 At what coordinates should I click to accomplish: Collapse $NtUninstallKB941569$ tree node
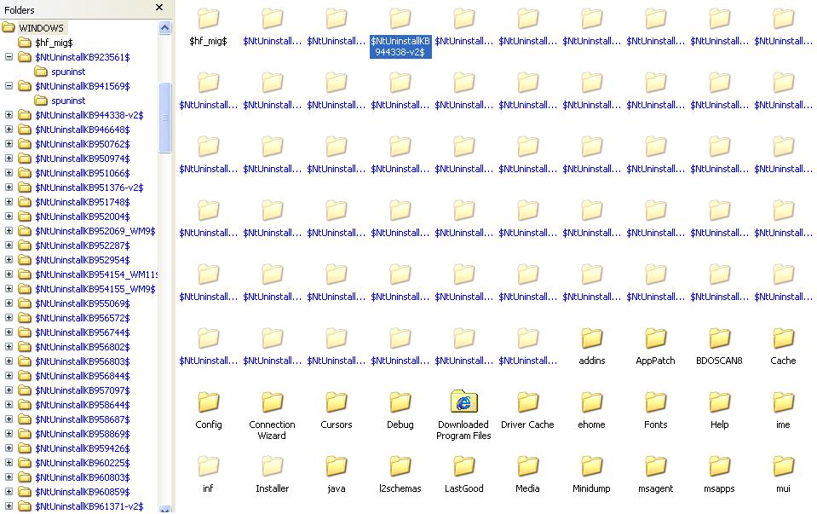[9, 85]
